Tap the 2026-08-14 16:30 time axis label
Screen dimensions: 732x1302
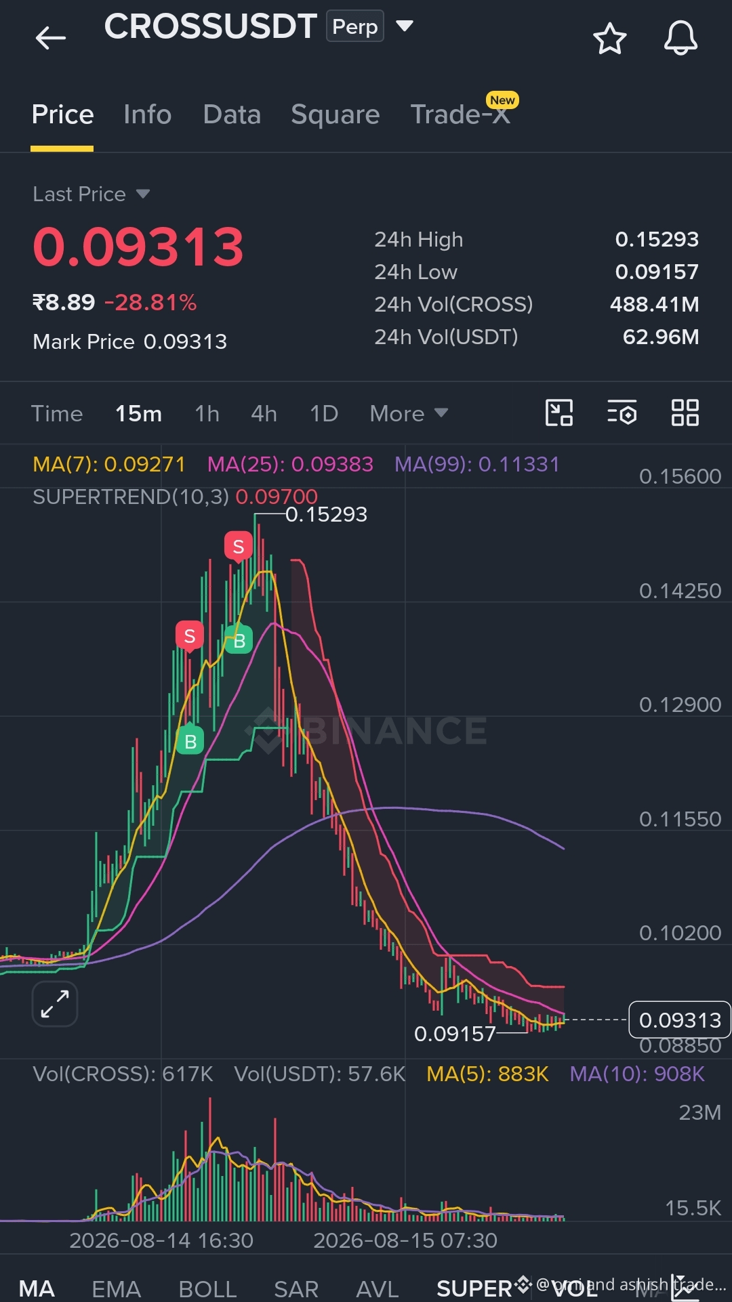[161, 1240]
